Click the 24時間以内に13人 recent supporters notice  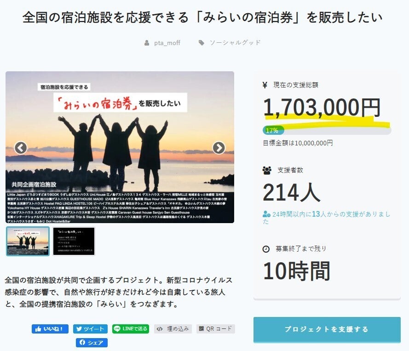[x=326, y=218]
